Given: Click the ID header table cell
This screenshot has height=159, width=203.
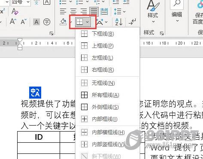Looking at the screenshot, I should click(x=39, y=137).
